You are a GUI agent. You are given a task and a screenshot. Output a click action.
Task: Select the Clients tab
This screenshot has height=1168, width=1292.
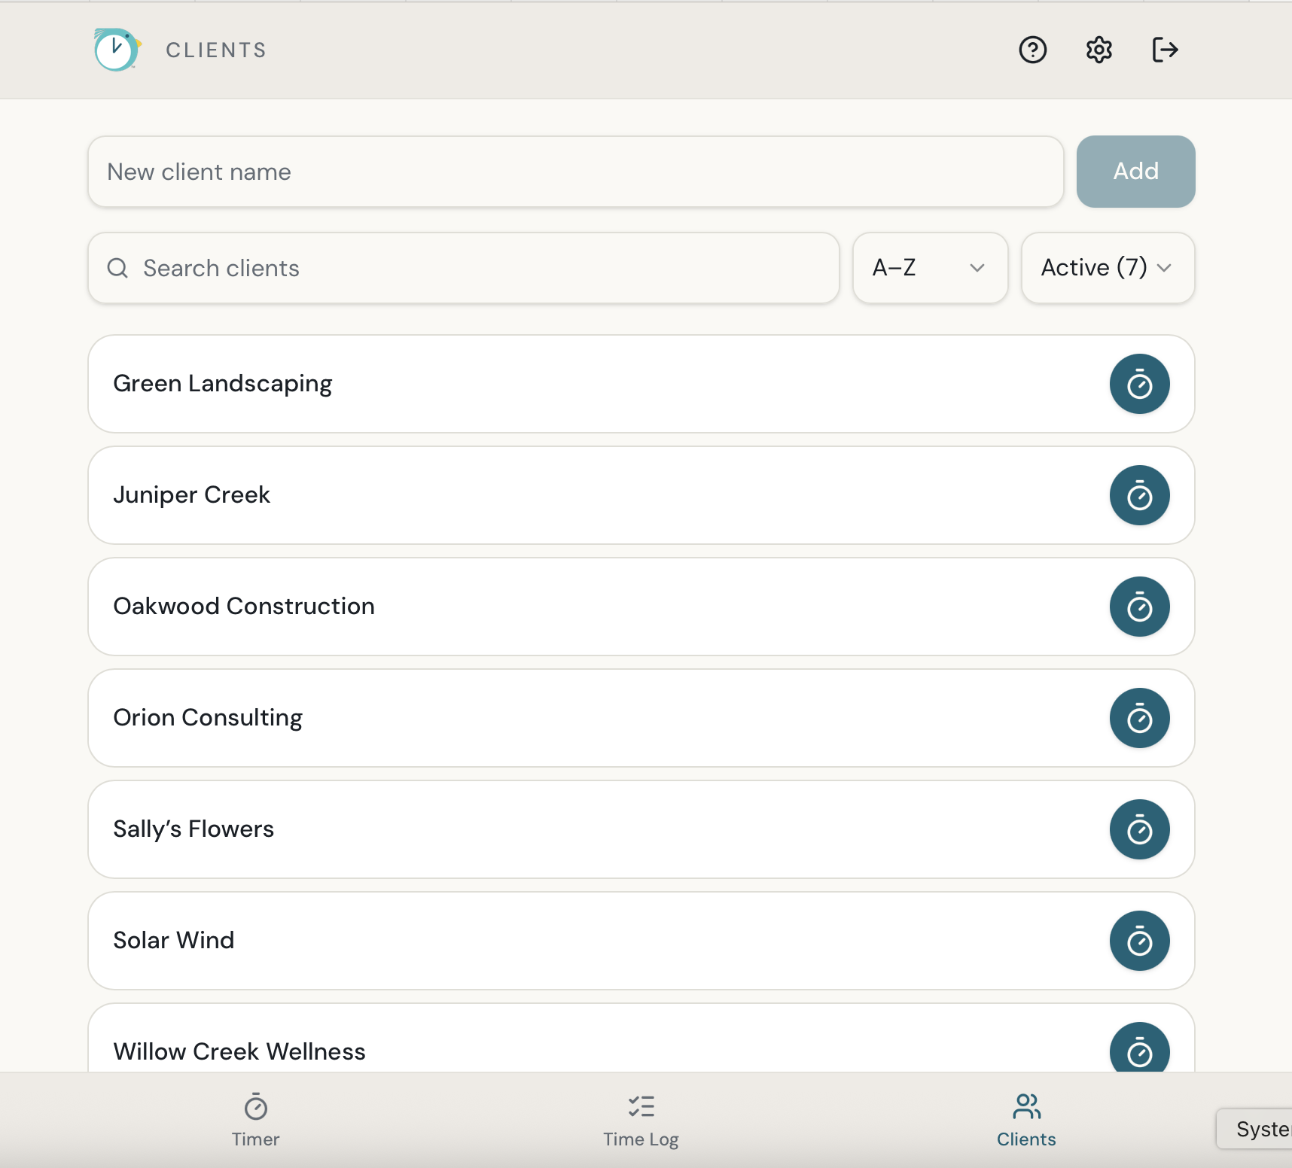point(1027,1120)
